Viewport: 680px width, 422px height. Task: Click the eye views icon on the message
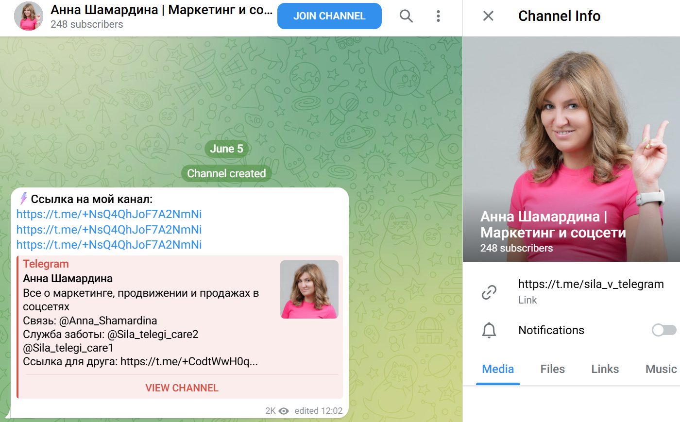click(x=284, y=411)
